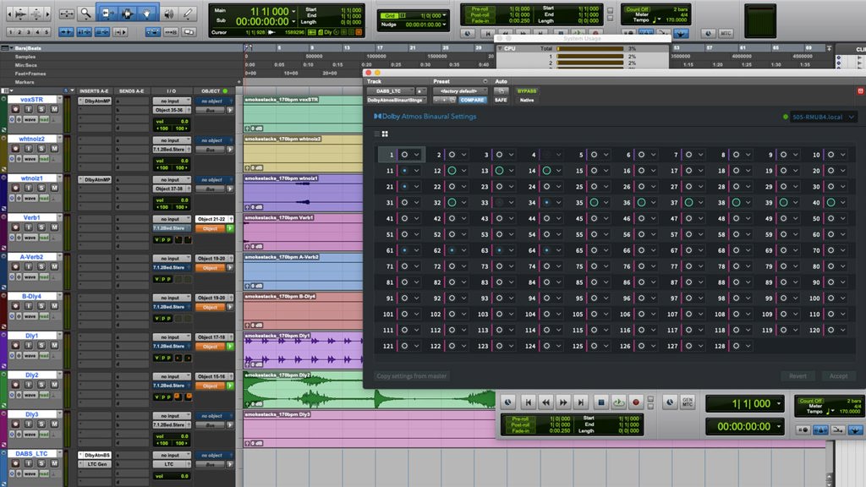Viewport: 866px width, 487px height.
Task: Click Native plug-in format button
Action: (527, 100)
